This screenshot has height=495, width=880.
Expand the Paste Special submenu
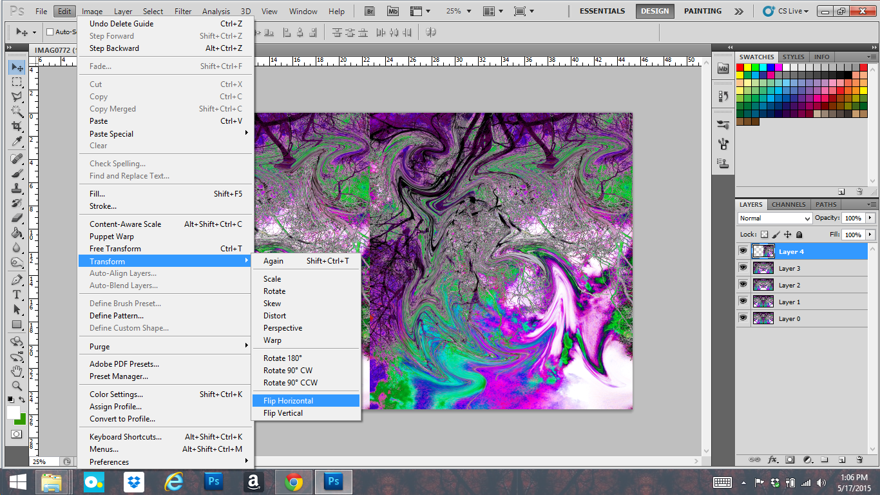[166, 133]
